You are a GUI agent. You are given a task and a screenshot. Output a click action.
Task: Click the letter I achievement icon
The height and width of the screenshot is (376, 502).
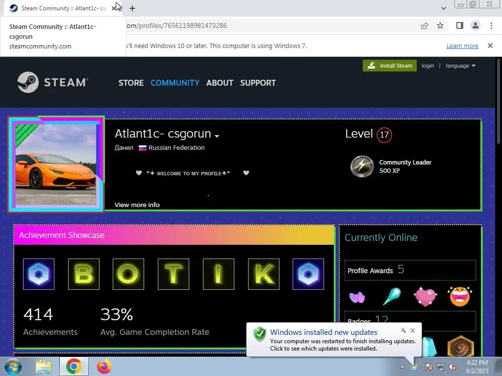pyautogui.click(x=219, y=274)
